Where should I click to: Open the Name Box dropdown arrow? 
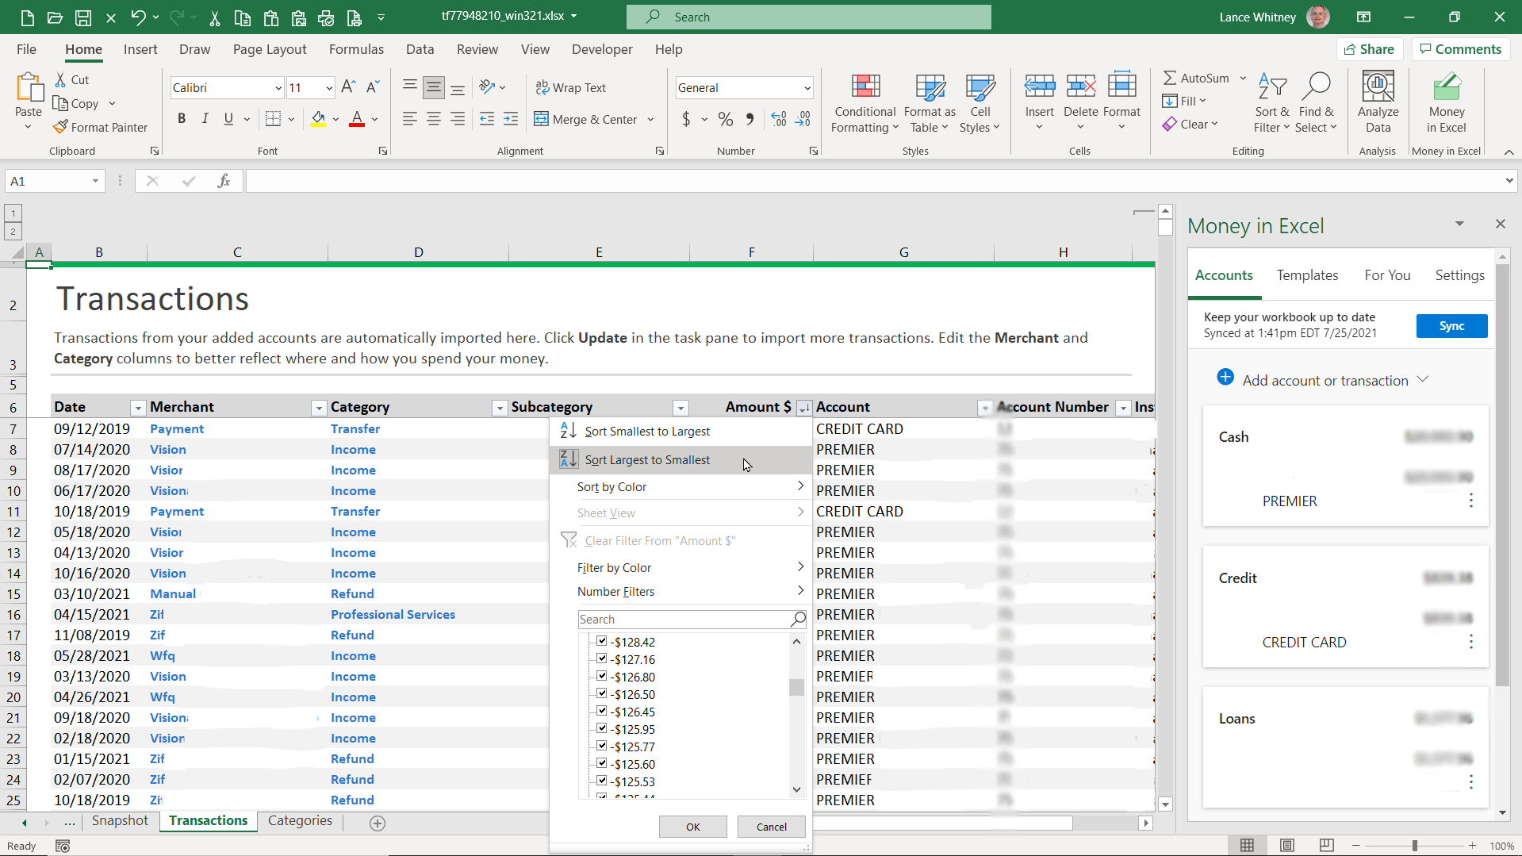coord(95,181)
